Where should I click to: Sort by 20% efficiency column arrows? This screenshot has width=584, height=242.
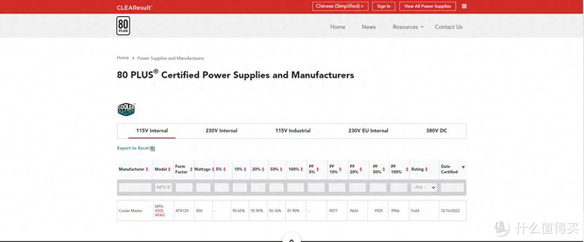(263, 170)
